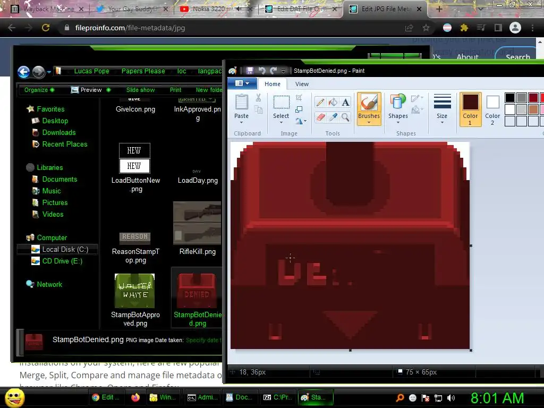Click the About link on the webpage

click(467, 56)
